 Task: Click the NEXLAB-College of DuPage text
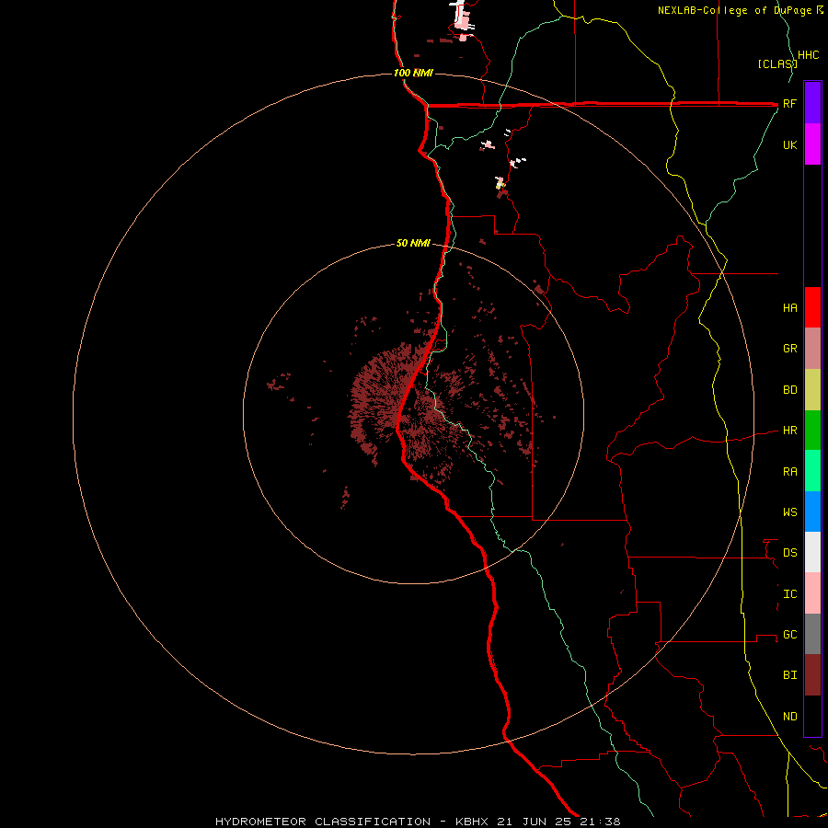click(x=734, y=10)
